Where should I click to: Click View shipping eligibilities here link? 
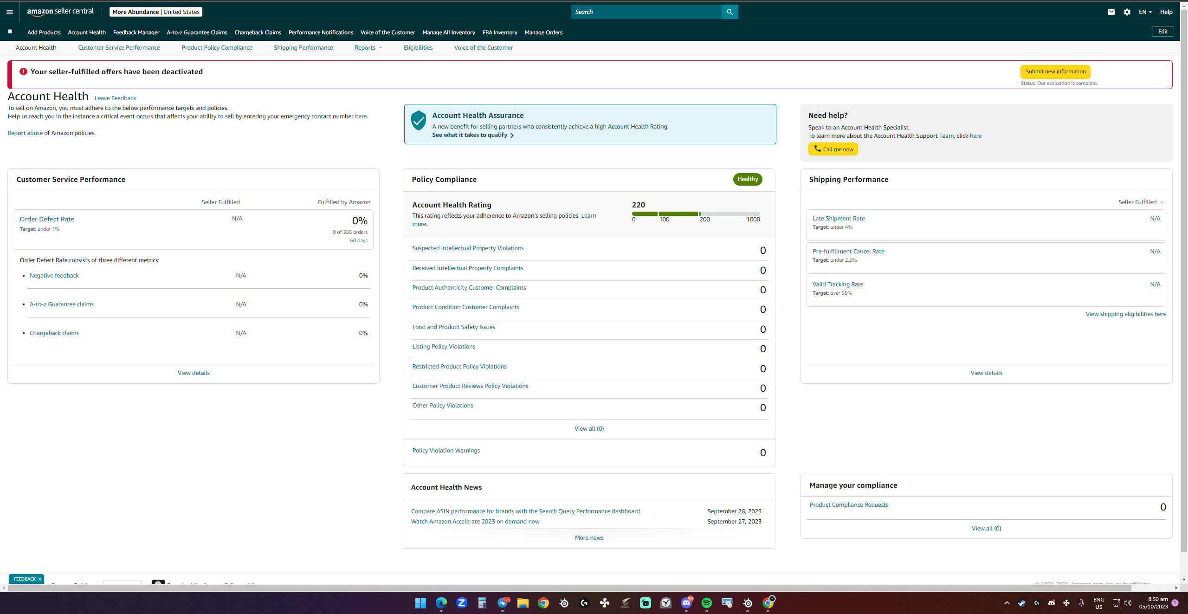(x=1126, y=314)
